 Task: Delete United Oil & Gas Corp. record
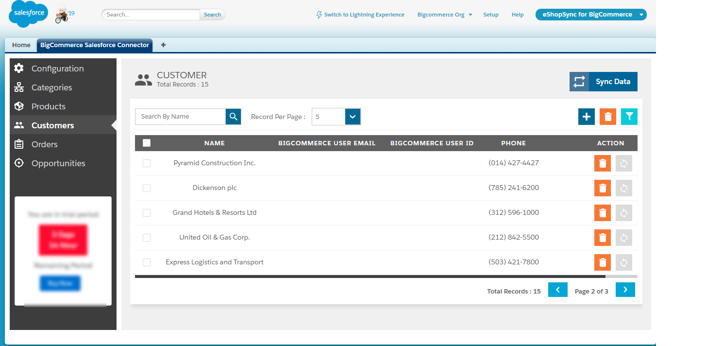(603, 238)
